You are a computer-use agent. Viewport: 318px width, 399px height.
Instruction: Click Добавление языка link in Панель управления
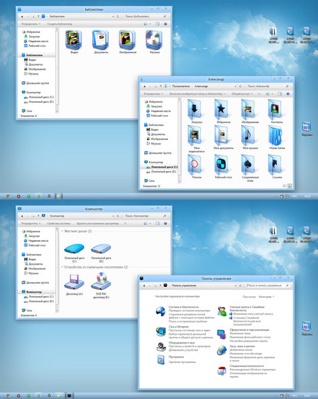[241, 350]
